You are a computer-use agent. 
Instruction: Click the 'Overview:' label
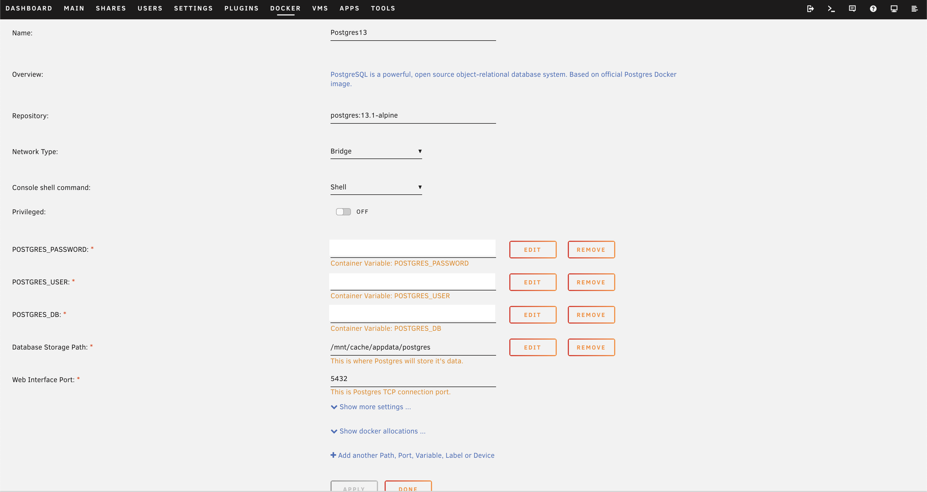(x=27, y=75)
